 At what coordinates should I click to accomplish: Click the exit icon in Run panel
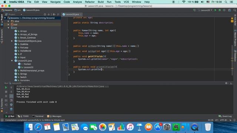pyautogui.click(x=6, y=105)
